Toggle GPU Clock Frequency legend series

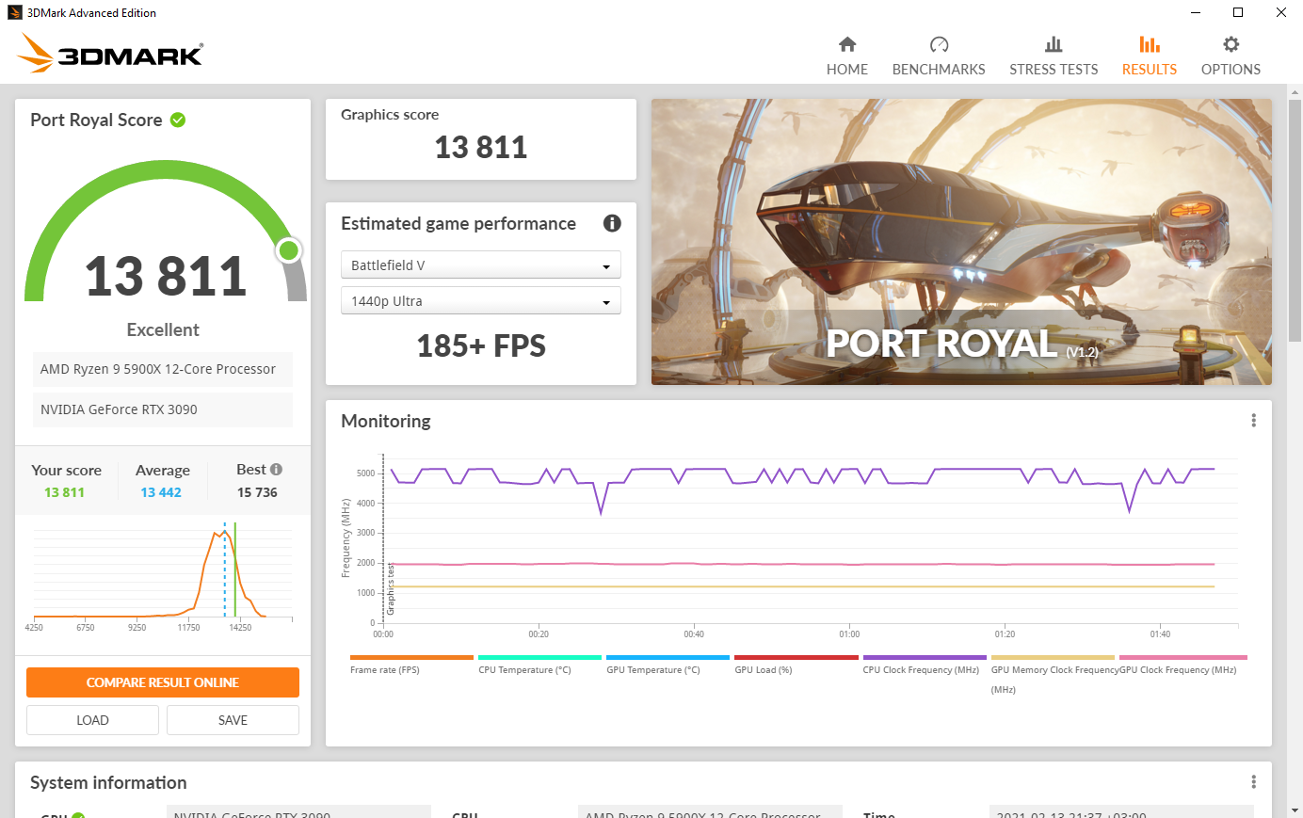(x=1182, y=664)
